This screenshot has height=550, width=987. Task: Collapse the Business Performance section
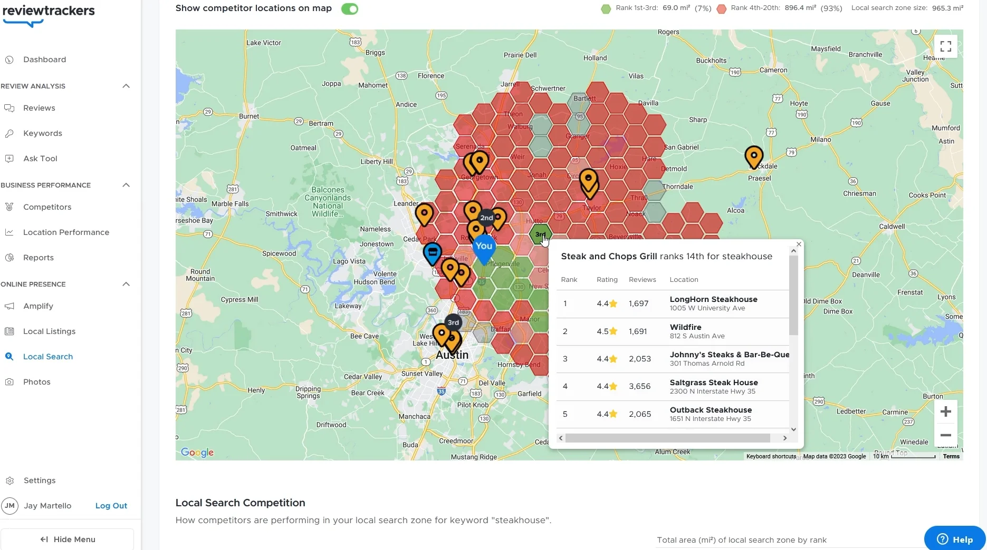click(126, 185)
